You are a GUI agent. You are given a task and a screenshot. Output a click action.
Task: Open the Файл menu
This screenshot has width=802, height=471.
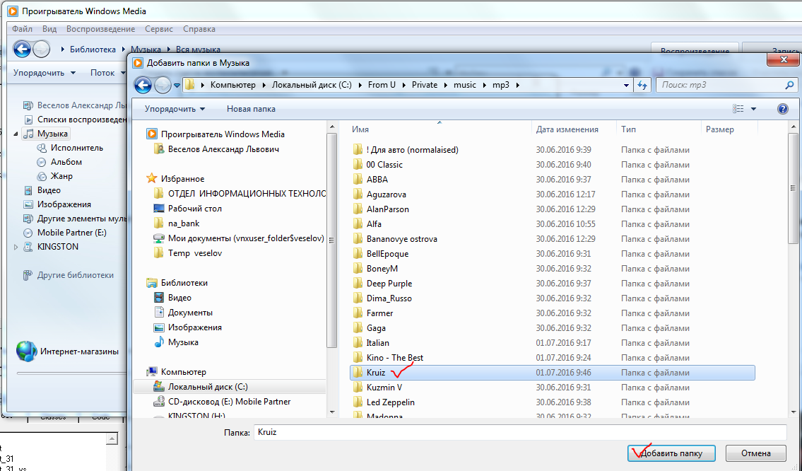tap(22, 29)
